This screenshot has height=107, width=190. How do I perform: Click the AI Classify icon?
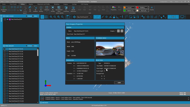pyautogui.click(x=152, y=8)
